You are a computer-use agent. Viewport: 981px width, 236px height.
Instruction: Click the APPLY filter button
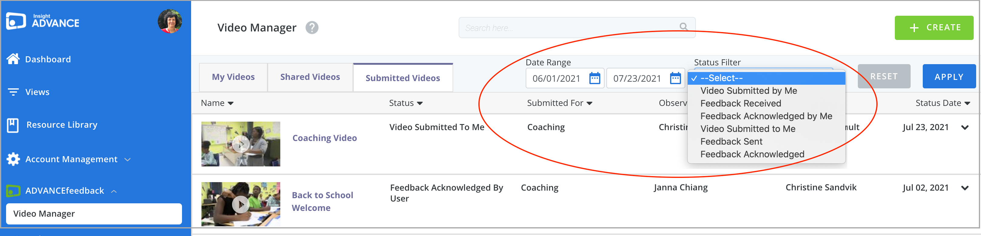[949, 77]
